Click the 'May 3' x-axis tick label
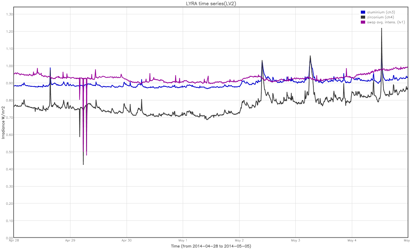 pos(295,240)
